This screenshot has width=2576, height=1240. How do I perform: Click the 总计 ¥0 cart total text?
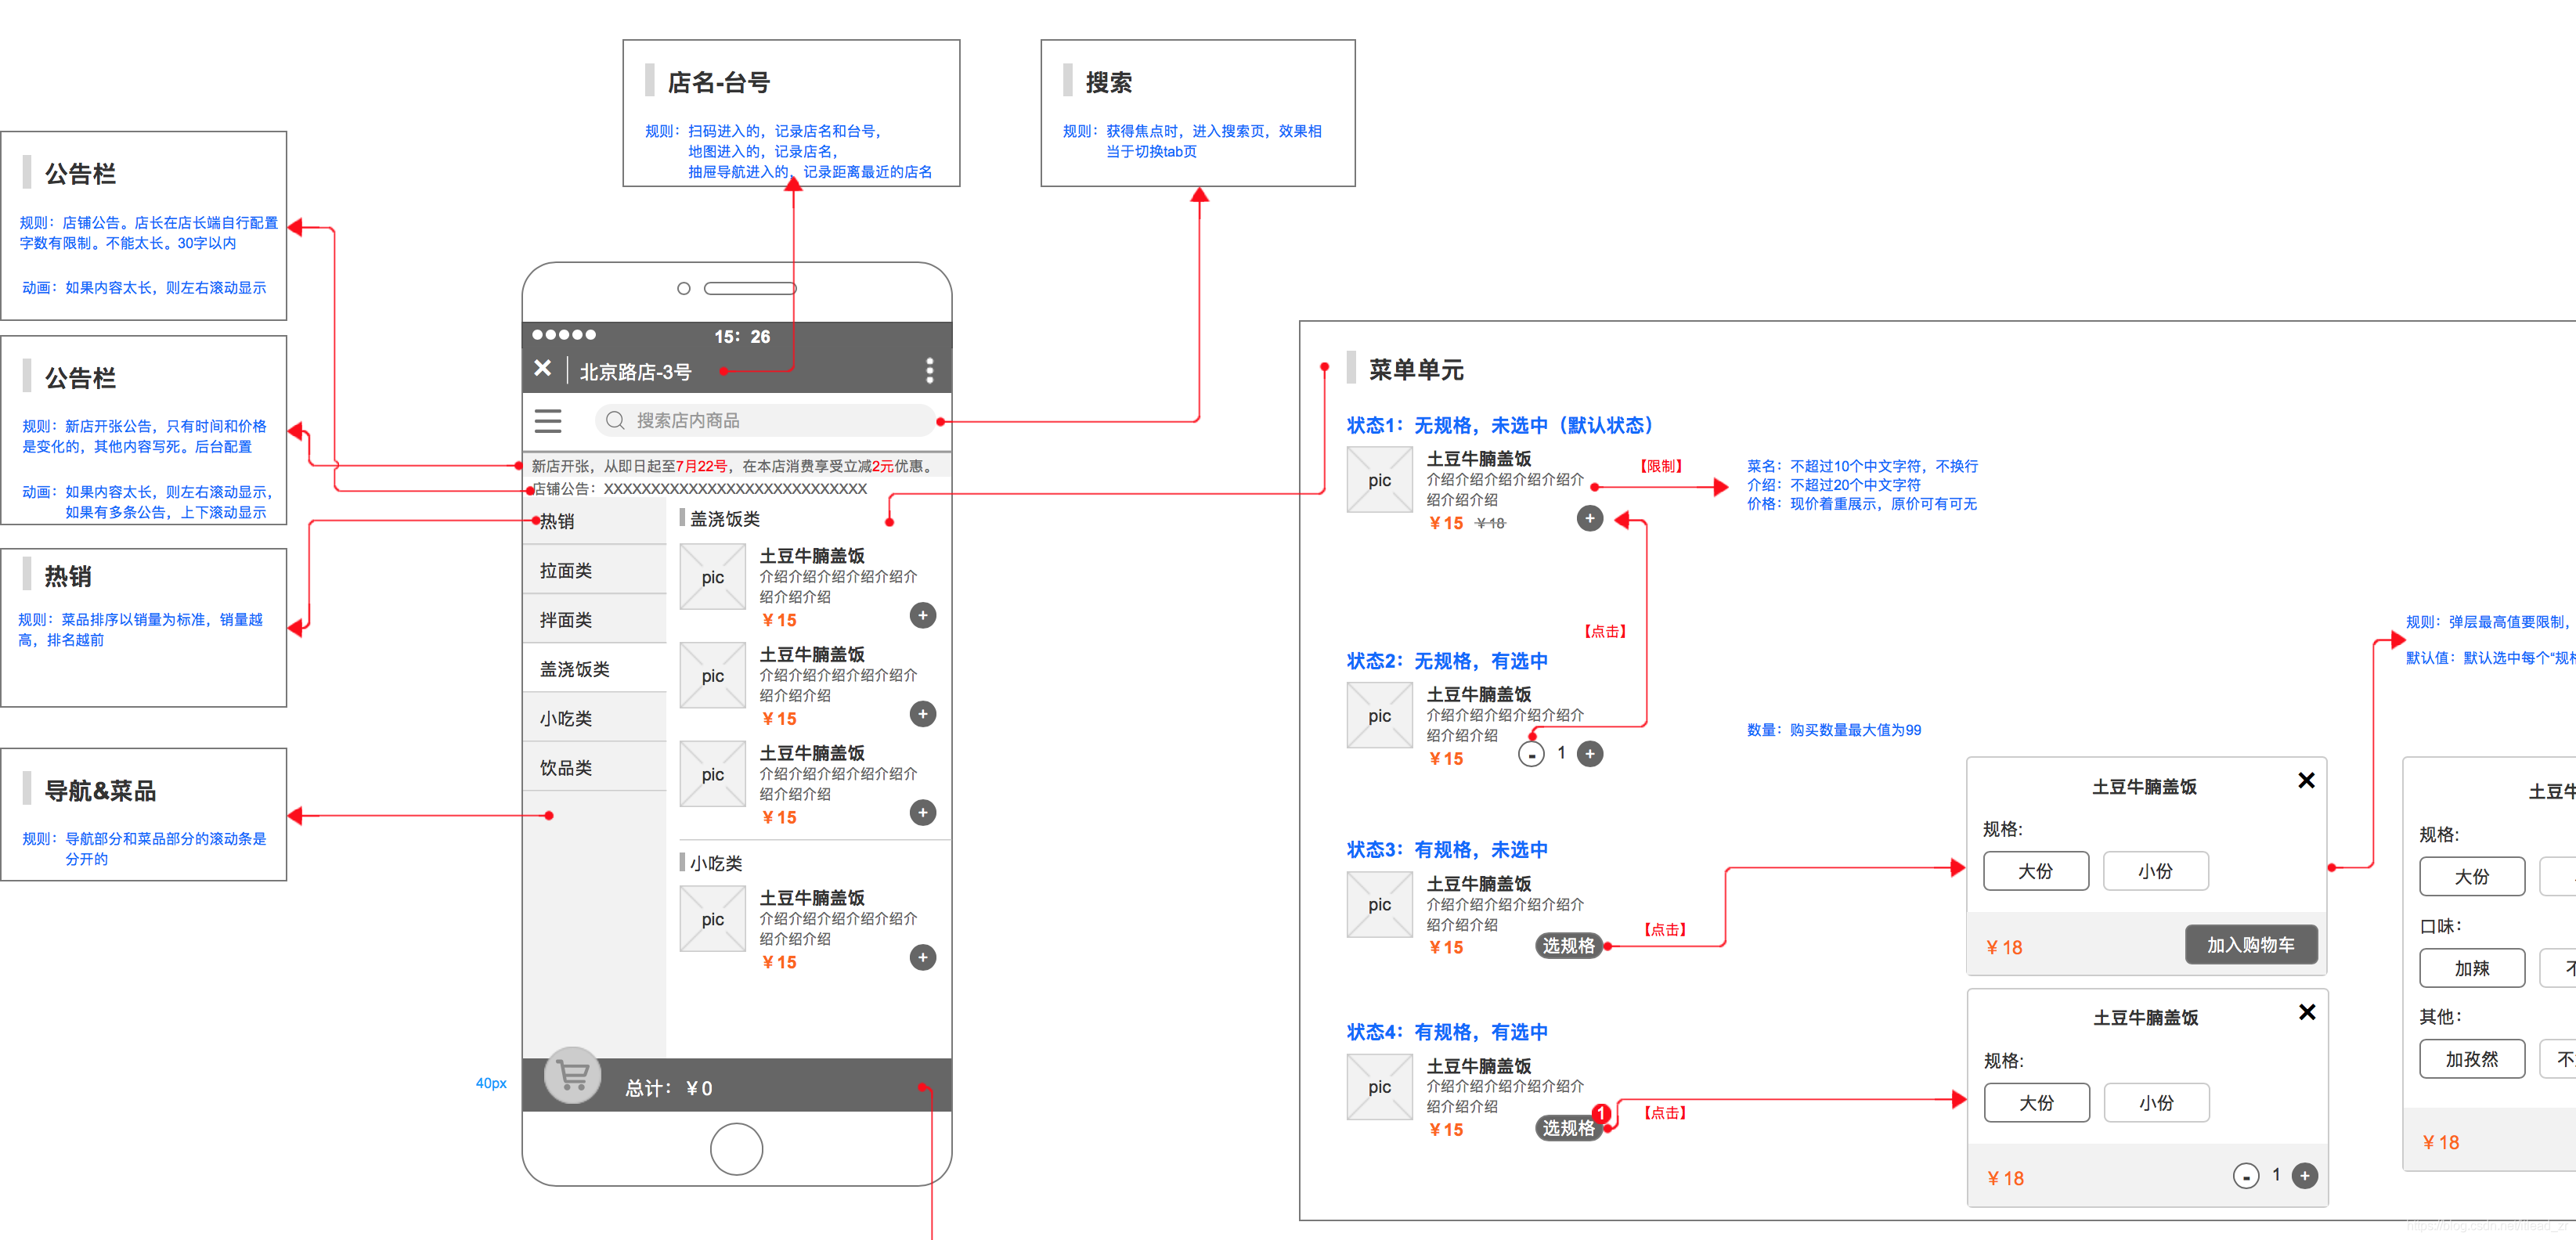click(x=669, y=1088)
